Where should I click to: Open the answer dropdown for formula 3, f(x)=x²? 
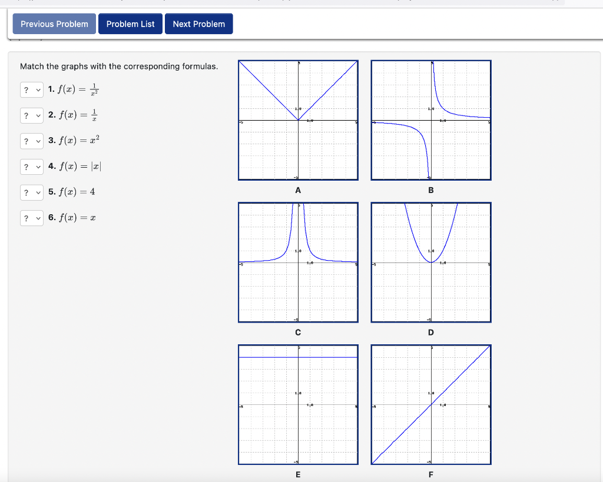click(x=31, y=141)
